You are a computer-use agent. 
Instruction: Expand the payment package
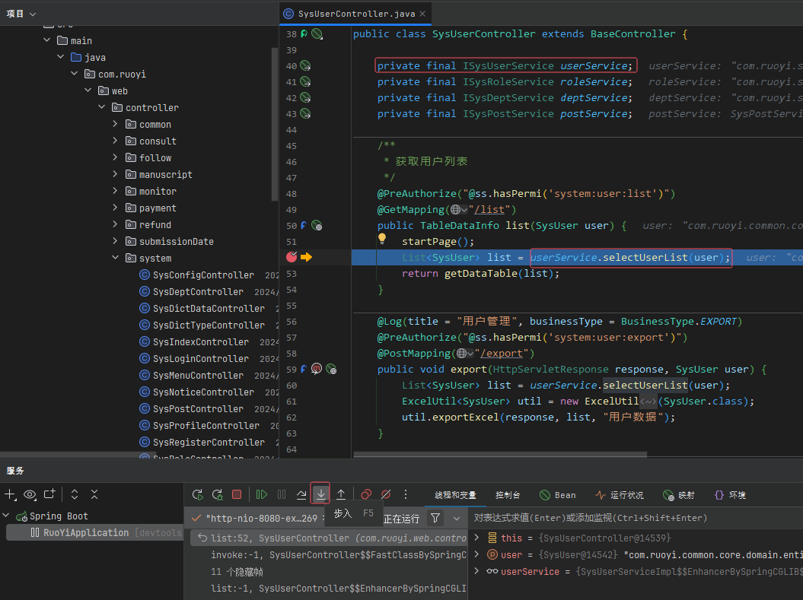[x=115, y=208]
